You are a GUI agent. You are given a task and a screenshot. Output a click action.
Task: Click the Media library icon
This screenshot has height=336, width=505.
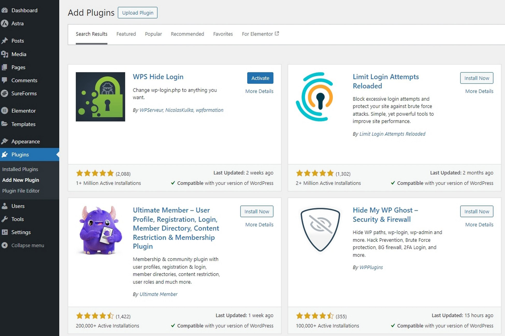4,54
